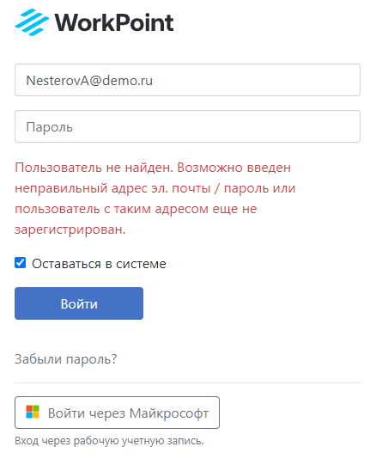Focus the Пароль password field
Image resolution: width=376 pixels, height=465 pixels.
click(x=187, y=126)
